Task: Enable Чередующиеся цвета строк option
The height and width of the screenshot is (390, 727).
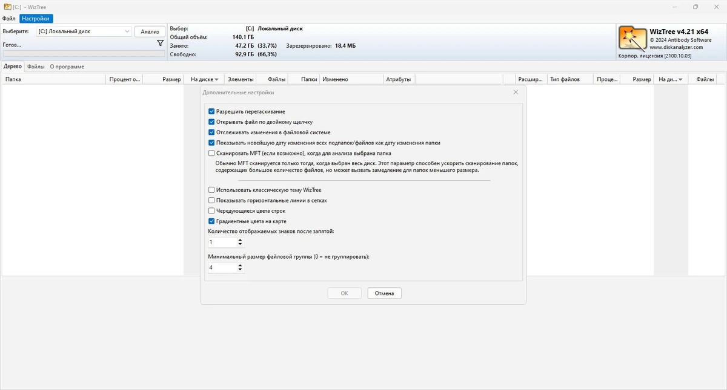Action: coord(211,211)
